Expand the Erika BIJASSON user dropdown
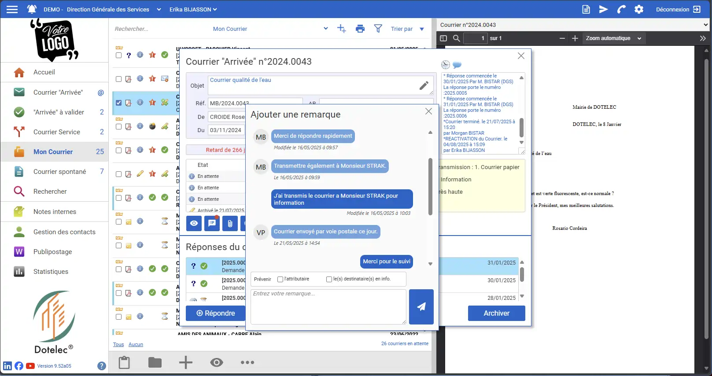 [x=193, y=9]
